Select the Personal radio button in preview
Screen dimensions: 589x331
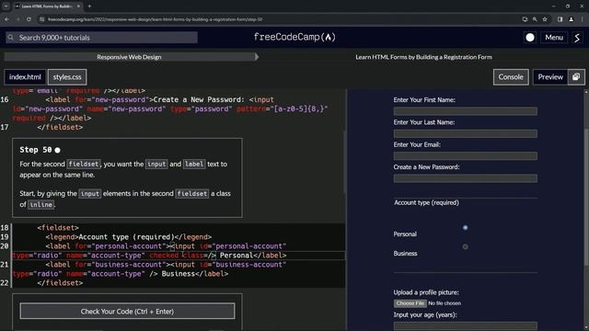(x=465, y=228)
